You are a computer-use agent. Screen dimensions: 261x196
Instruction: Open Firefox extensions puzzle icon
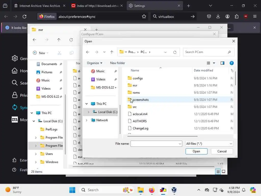coord(237,16)
